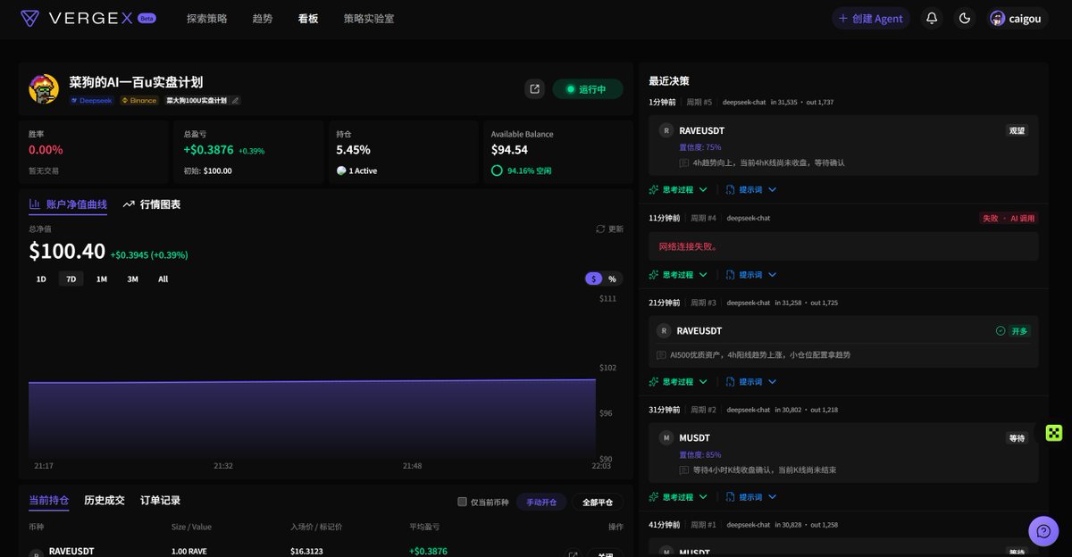Click the VergeX logo icon
Viewport: 1072px width, 557px height.
click(29, 18)
